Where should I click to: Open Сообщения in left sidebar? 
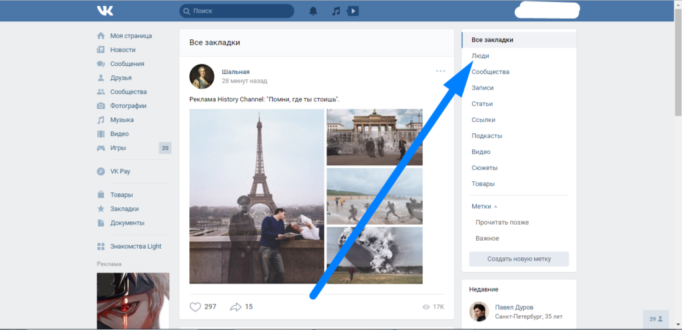coord(127,64)
